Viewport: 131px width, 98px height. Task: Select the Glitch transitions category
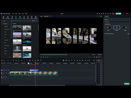[x=5, y=54]
